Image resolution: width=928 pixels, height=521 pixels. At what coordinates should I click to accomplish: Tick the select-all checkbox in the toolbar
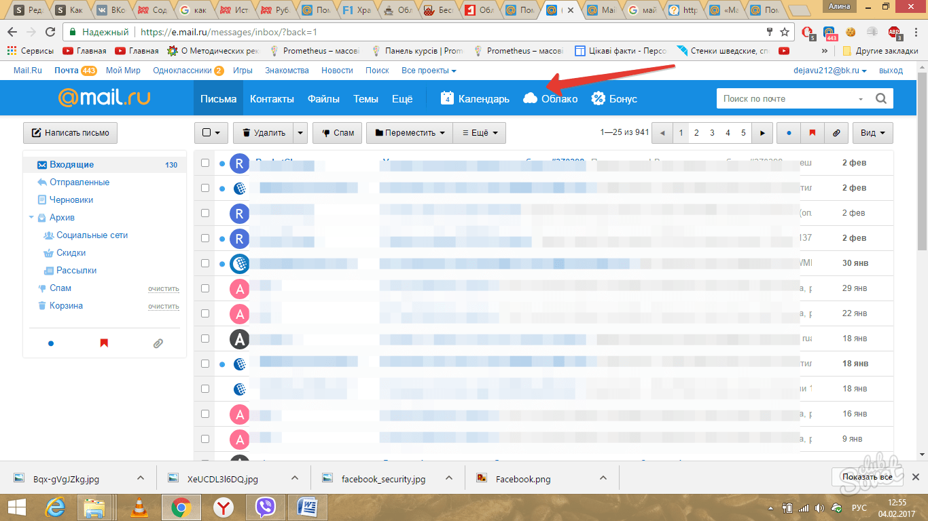click(207, 133)
